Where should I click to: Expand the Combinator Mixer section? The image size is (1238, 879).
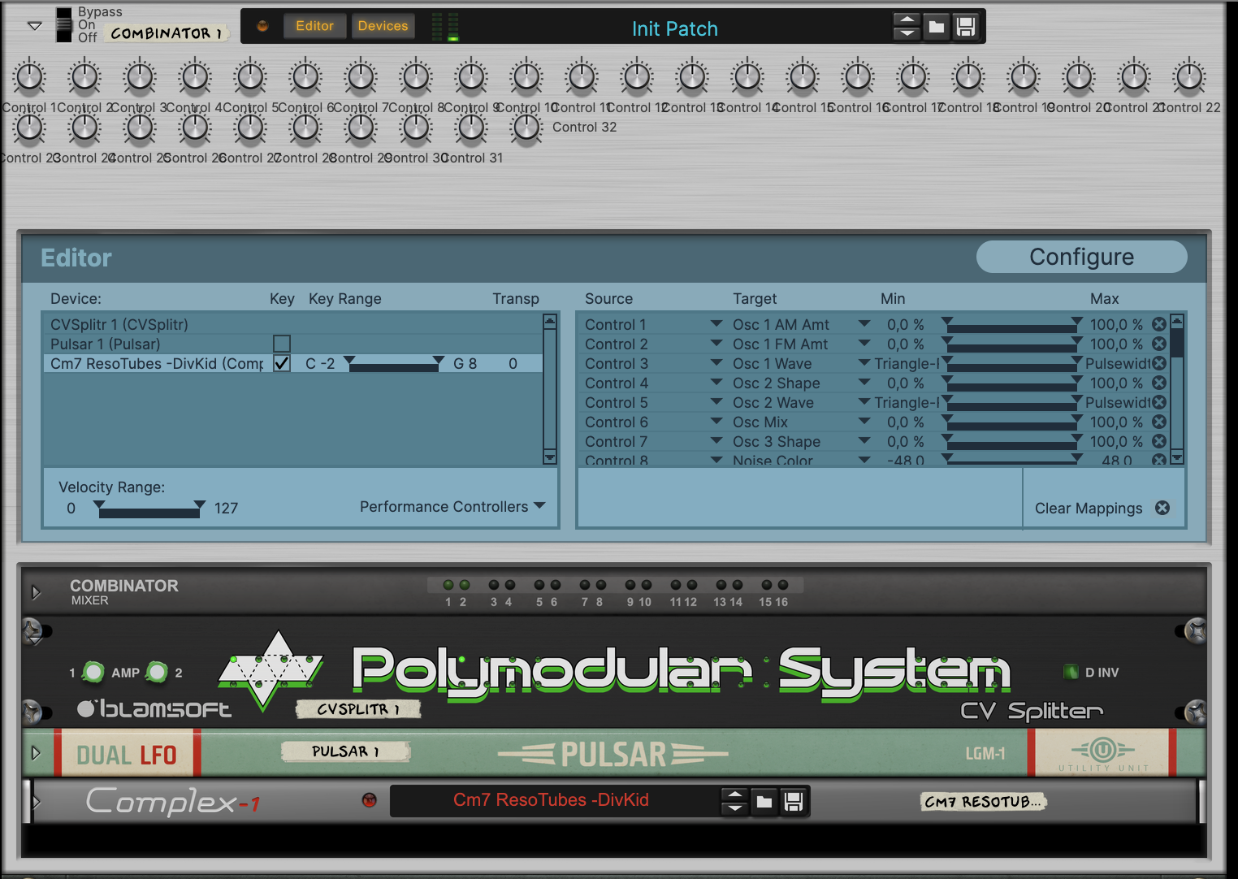tap(36, 592)
